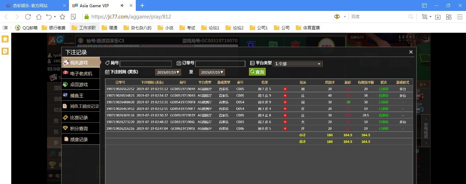466x184 pixels.
Task: Open the 论坛1 bookmark folder
Action: tap(210, 28)
